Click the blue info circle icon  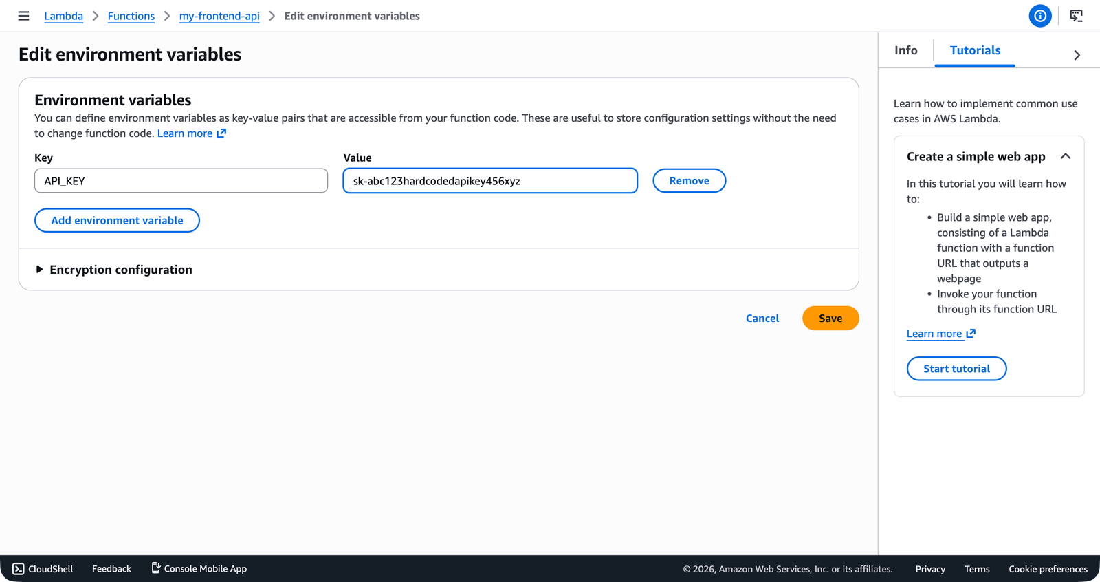click(x=1040, y=16)
